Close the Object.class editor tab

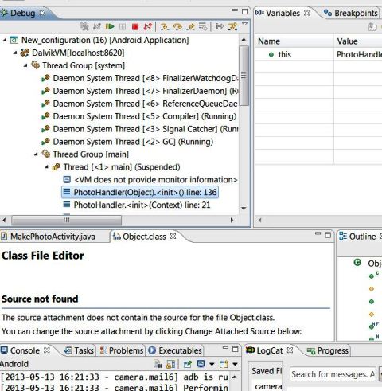[173, 236]
